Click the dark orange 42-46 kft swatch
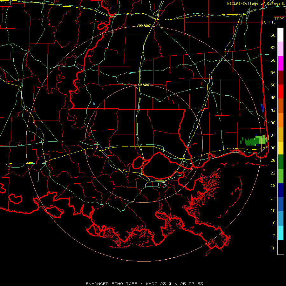 [281, 106]
